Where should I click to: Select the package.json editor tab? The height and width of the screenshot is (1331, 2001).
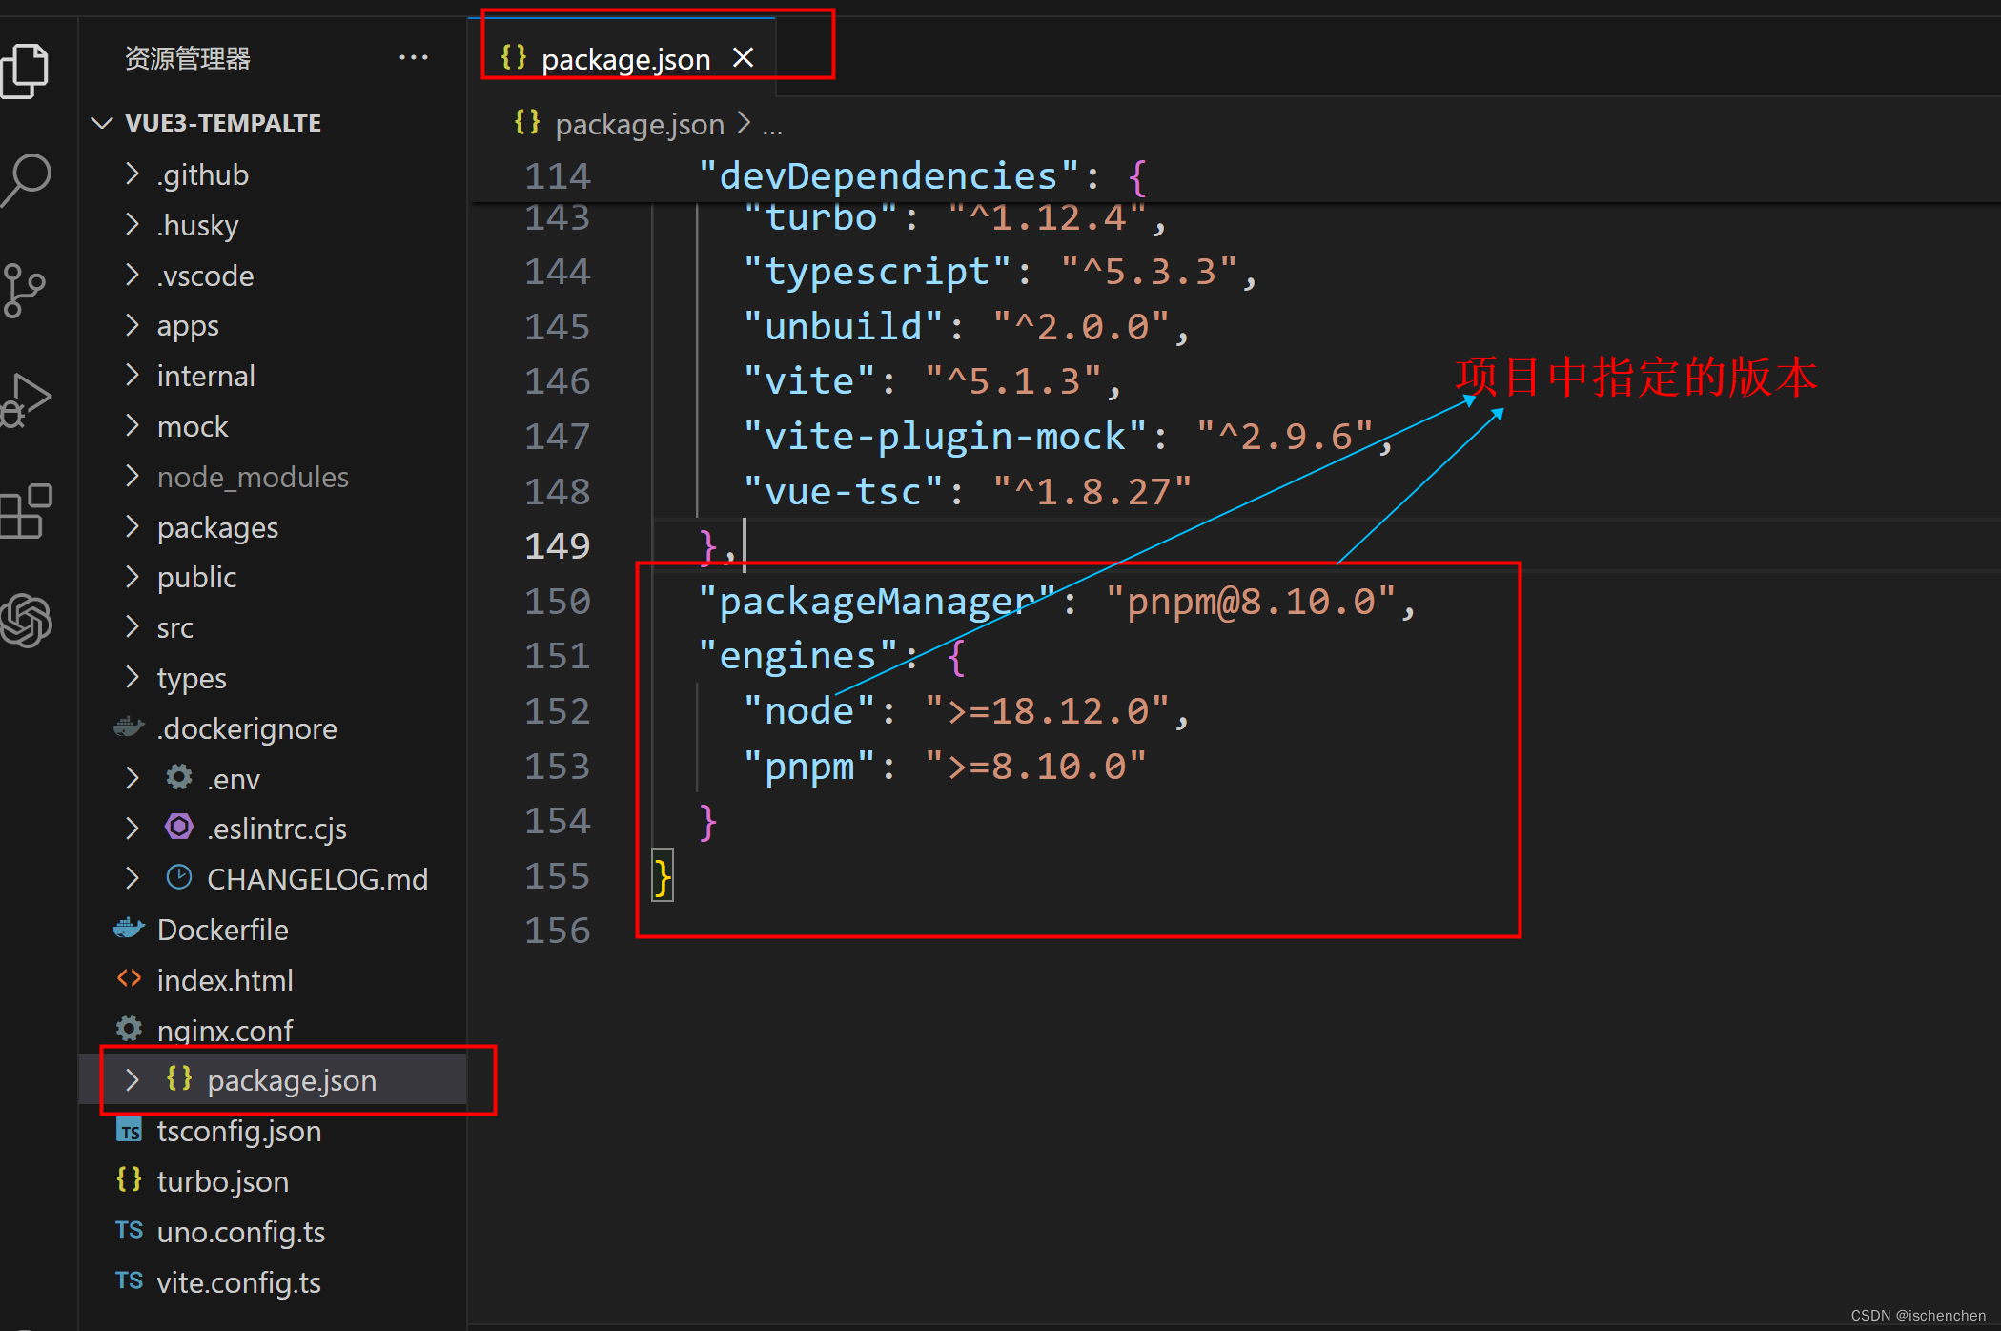click(x=624, y=59)
